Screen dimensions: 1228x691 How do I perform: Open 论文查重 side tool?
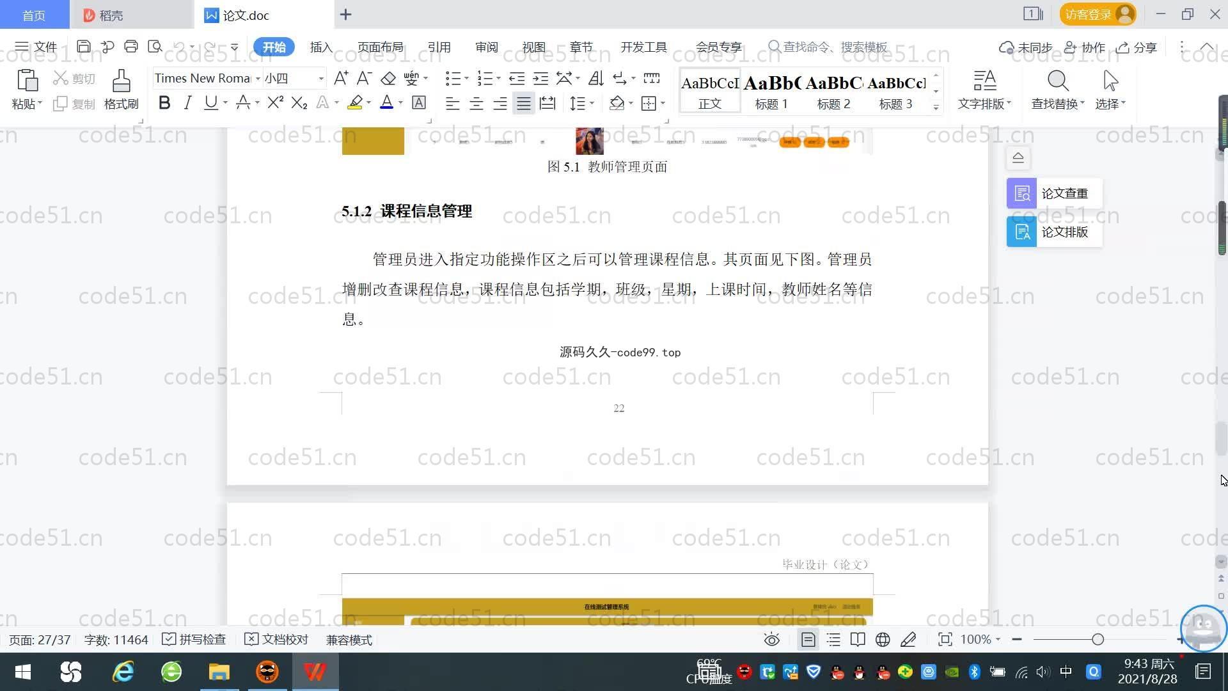(1054, 193)
